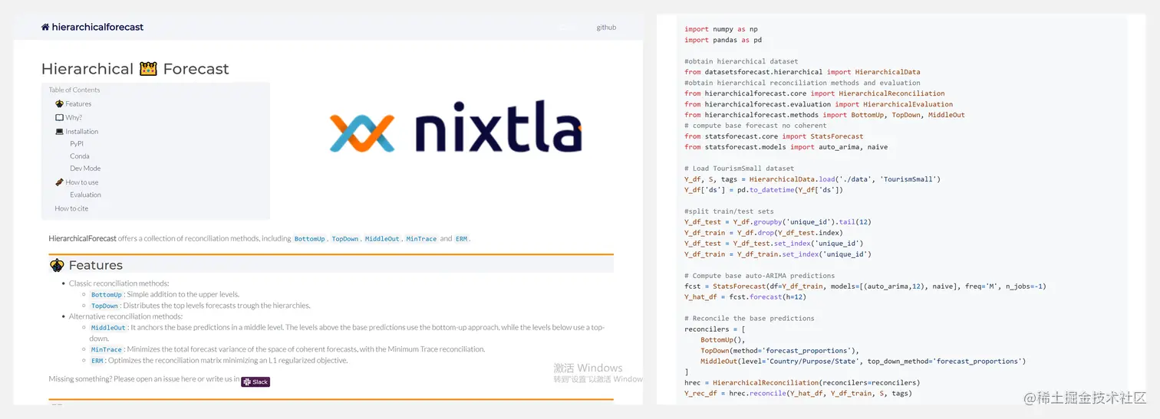1160x419 pixels.
Task: Click the 'BottomUp(),' code line
Action: (722, 340)
